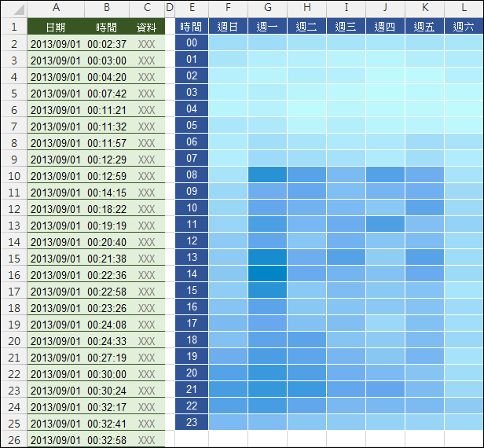
Task: Select heatmap cell 週二 hour 21
Action: (x=306, y=389)
